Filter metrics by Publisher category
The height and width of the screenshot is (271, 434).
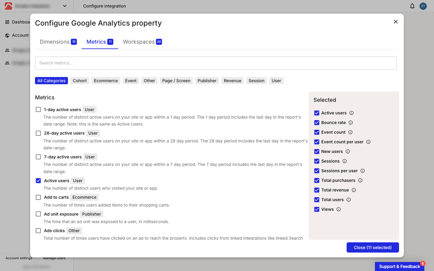pyautogui.click(x=207, y=81)
